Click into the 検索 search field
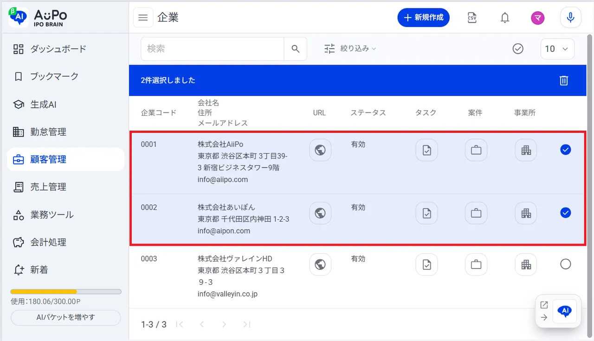The width and height of the screenshot is (594, 341). click(x=213, y=49)
